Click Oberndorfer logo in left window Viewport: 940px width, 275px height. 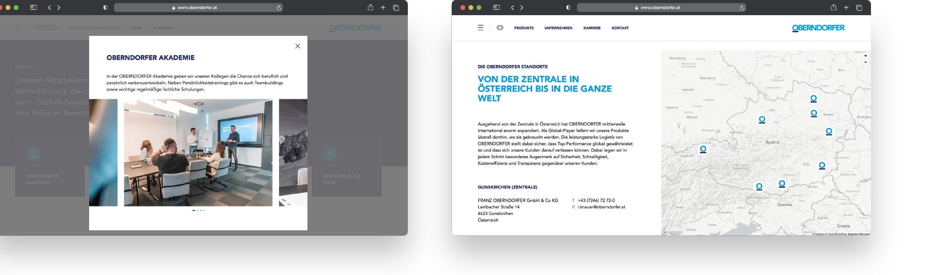[355, 28]
